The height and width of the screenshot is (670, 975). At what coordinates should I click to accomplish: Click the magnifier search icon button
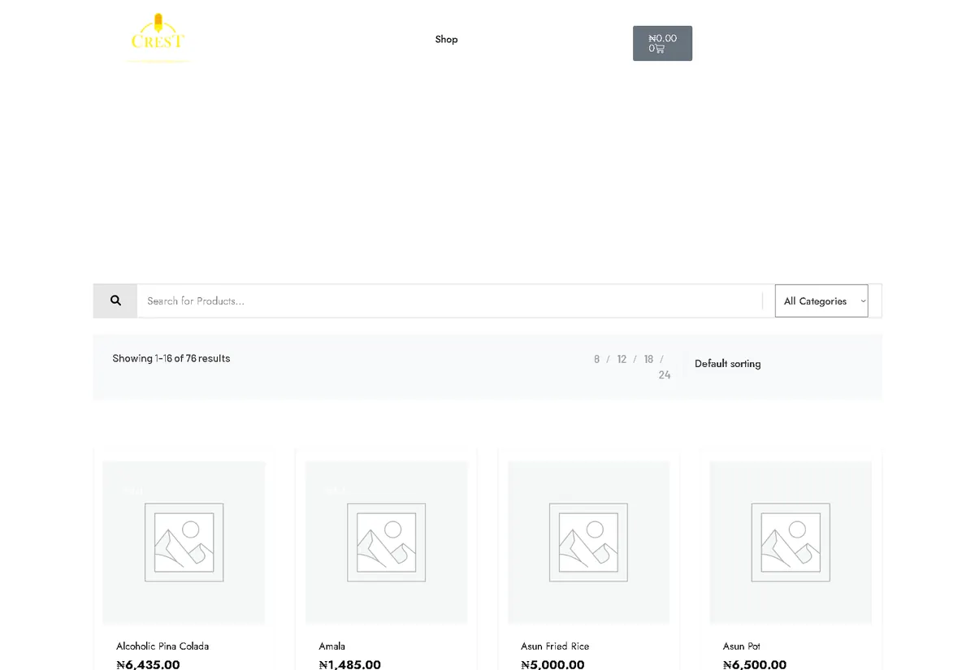click(x=115, y=300)
